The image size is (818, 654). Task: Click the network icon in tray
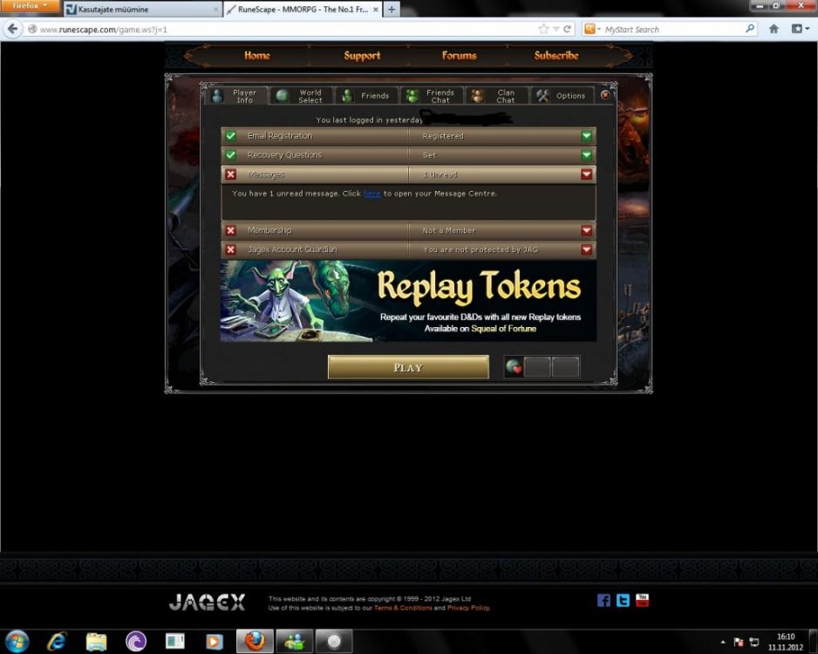[753, 642]
